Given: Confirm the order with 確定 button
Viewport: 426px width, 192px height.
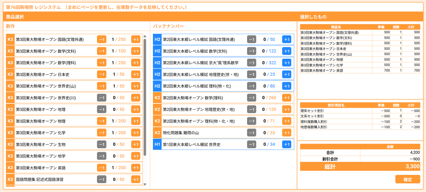Looking at the screenshot, I should (408, 179).
